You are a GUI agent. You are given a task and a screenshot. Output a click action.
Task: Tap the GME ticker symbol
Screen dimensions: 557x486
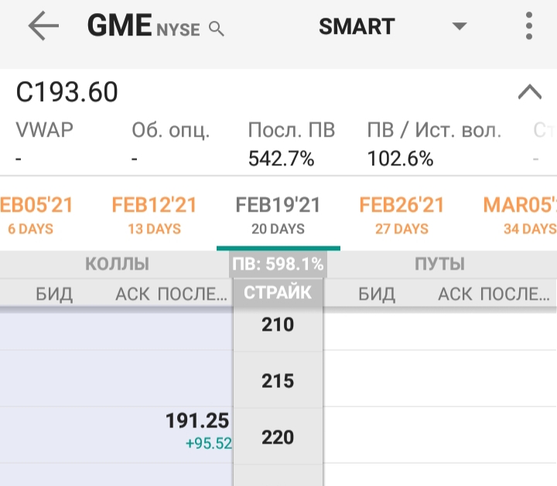[120, 25]
